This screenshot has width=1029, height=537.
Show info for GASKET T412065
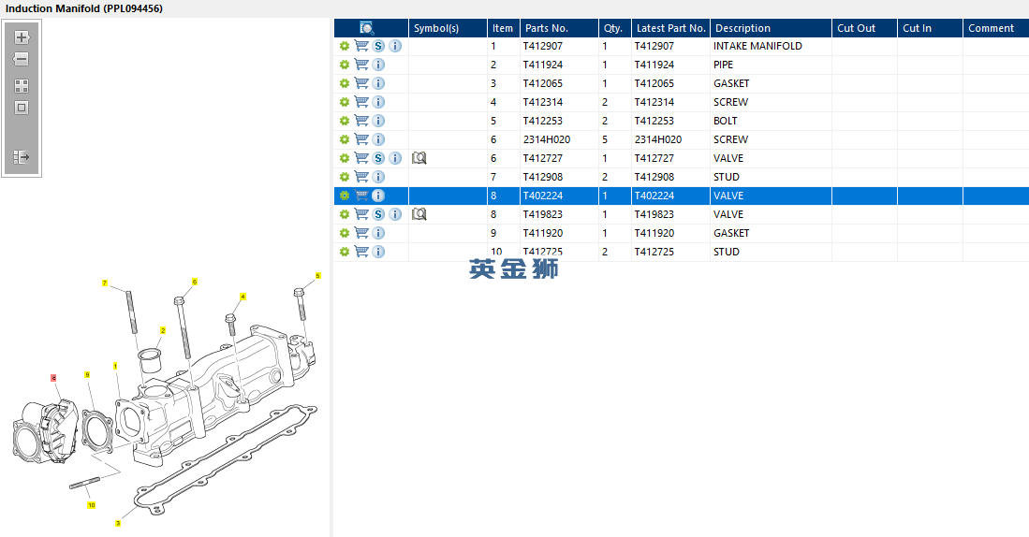pyautogui.click(x=378, y=83)
